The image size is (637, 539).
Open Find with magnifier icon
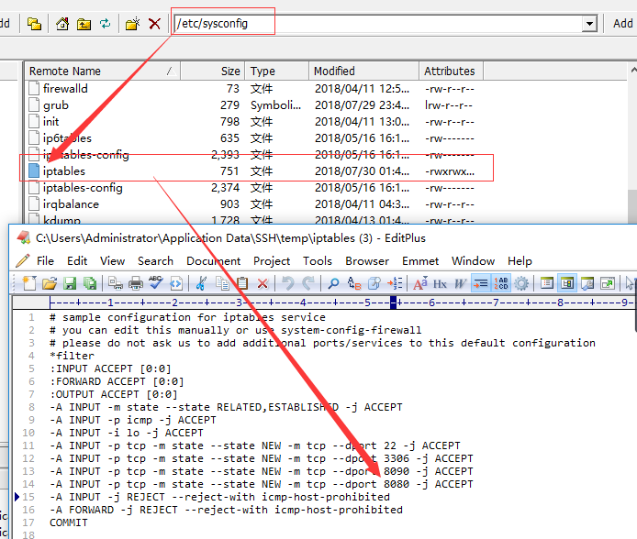pyautogui.click(x=333, y=283)
